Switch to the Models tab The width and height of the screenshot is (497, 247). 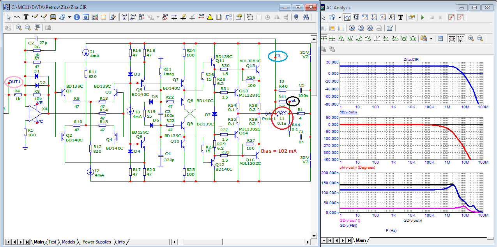point(68,242)
